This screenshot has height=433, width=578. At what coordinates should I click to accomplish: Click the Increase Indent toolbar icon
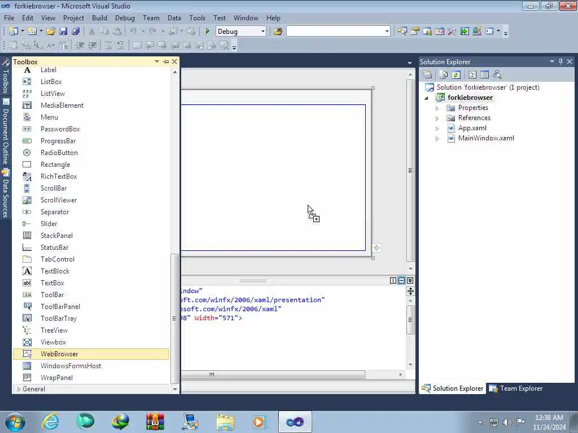93,45
